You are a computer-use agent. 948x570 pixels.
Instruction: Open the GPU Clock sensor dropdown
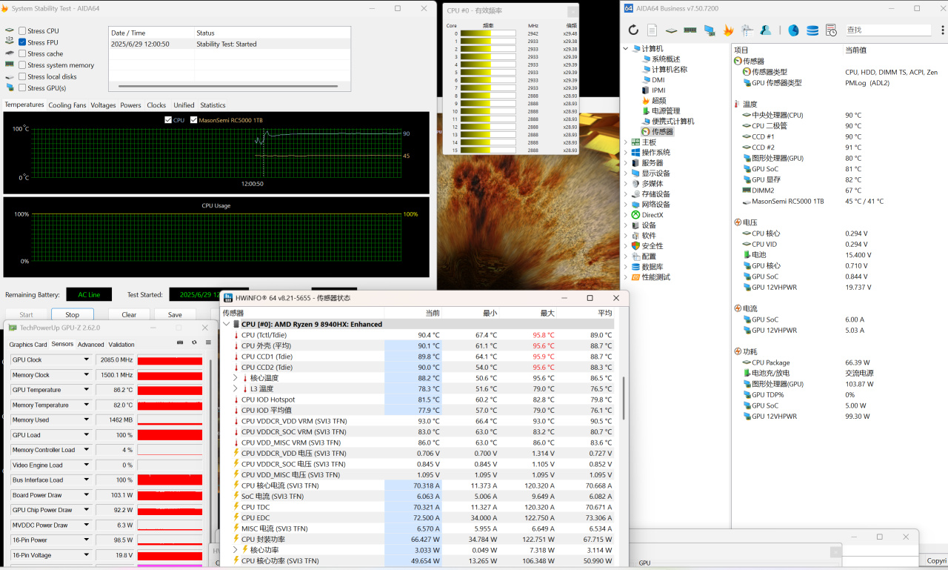click(x=86, y=360)
